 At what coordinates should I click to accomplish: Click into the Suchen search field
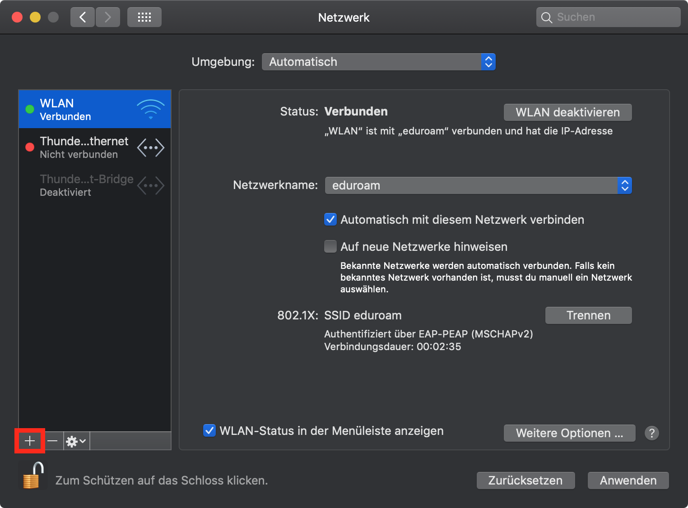pyautogui.click(x=609, y=18)
